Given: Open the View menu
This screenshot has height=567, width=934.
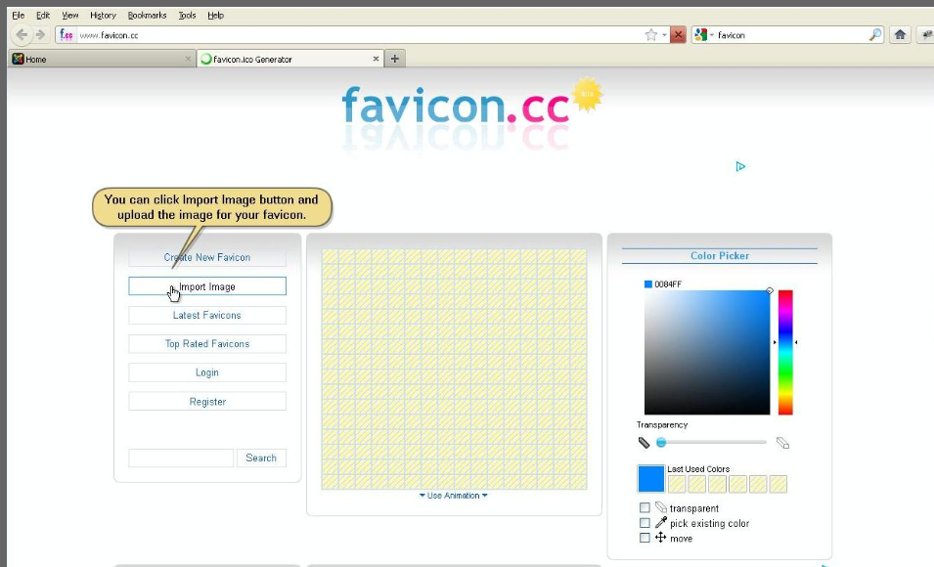Looking at the screenshot, I should [x=70, y=16].
